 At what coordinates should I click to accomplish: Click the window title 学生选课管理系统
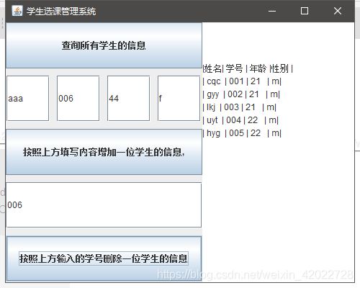click(x=61, y=11)
